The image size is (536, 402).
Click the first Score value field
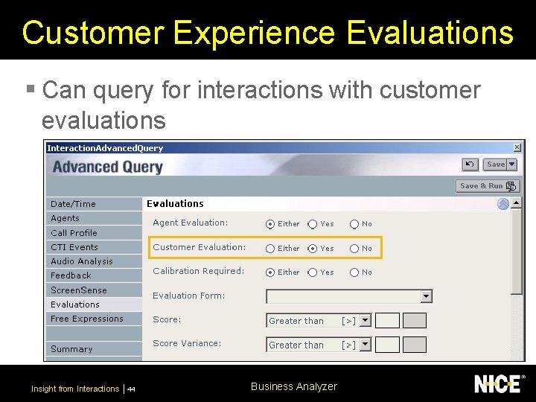tap(387, 321)
